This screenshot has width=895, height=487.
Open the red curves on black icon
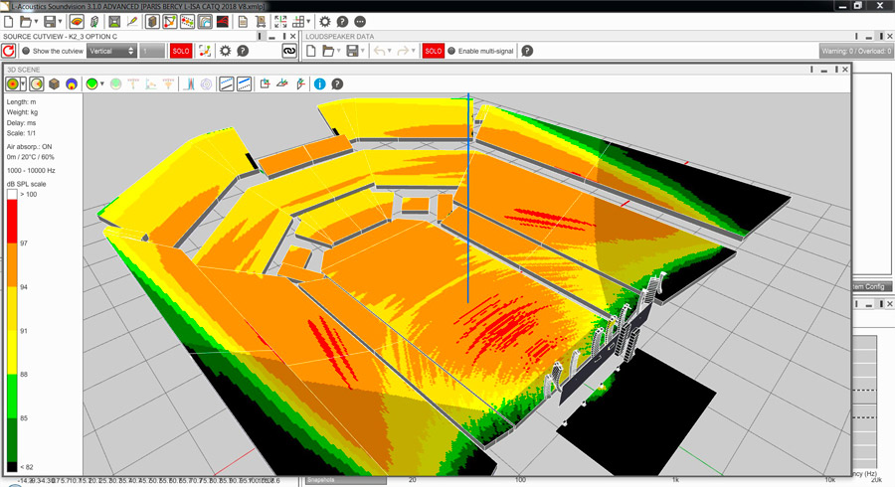(223, 22)
